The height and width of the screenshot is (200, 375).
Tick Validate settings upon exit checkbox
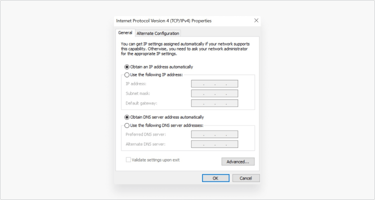(x=128, y=160)
